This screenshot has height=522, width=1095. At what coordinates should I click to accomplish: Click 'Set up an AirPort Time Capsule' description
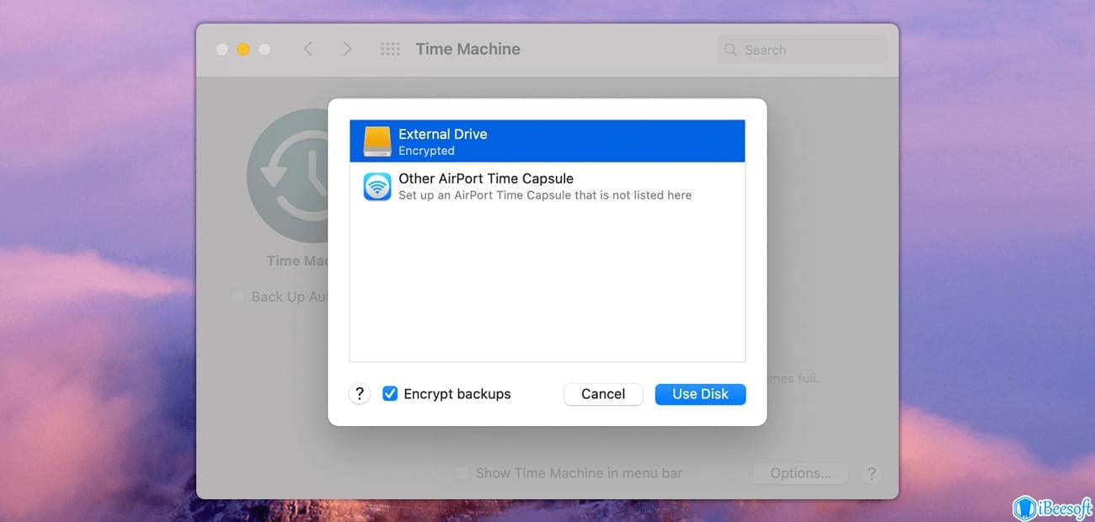point(545,195)
